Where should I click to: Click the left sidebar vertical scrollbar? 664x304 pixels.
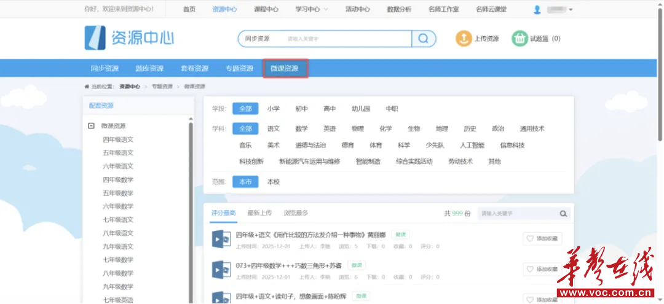point(191,211)
